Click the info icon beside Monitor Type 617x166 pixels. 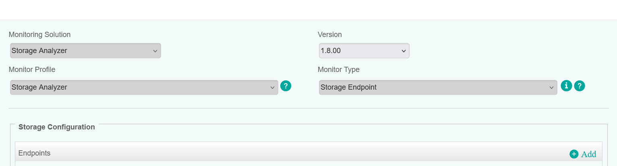(x=566, y=86)
